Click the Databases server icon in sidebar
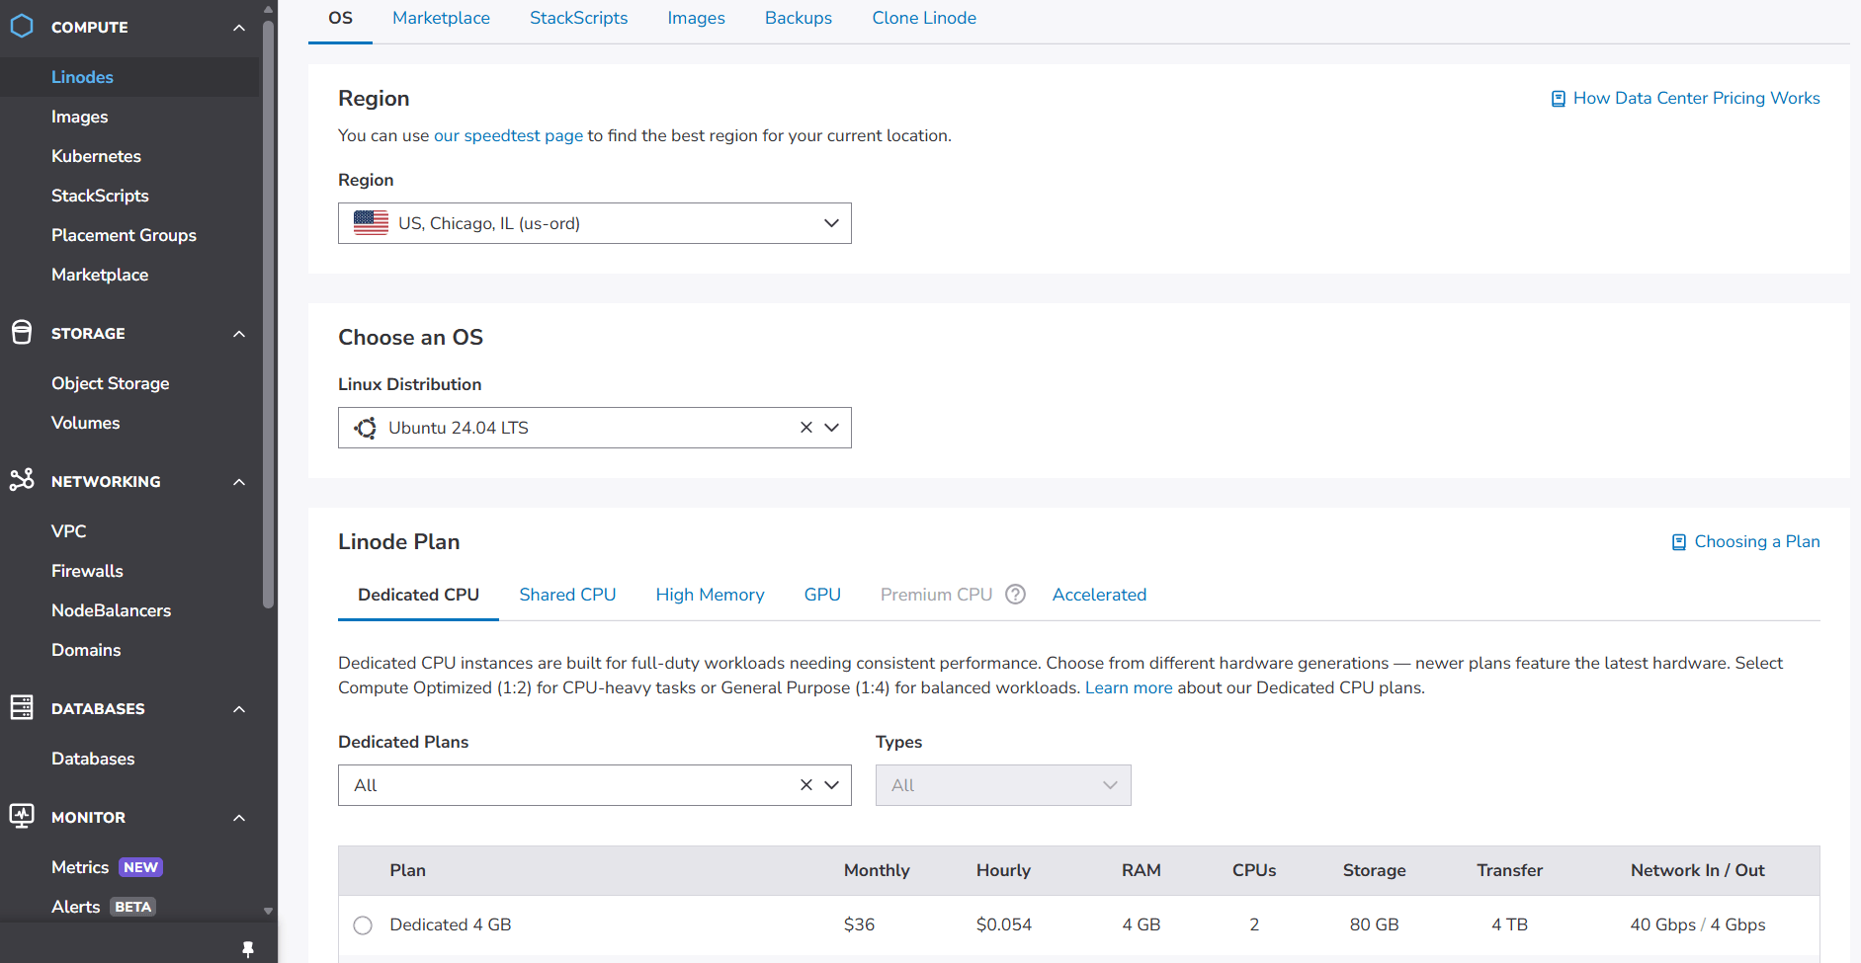The image size is (1861, 963). click(22, 707)
